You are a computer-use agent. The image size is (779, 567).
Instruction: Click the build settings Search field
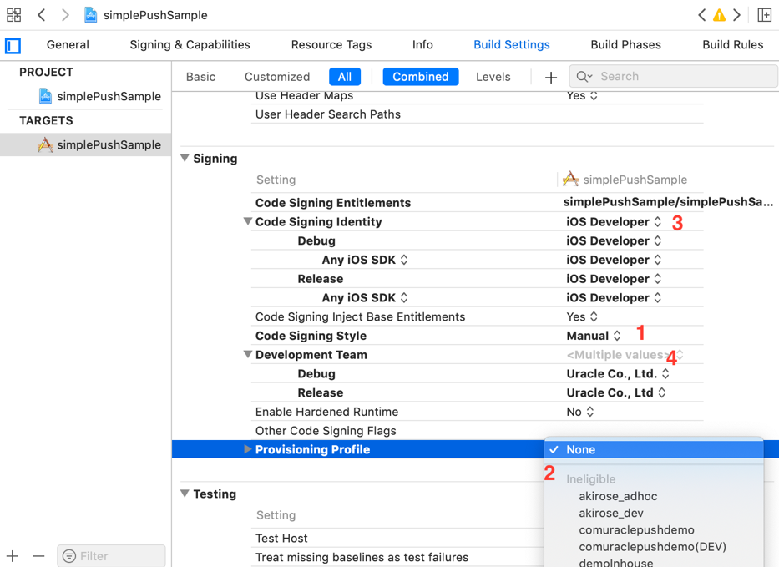pyautogui.click(x=673, y=77)
